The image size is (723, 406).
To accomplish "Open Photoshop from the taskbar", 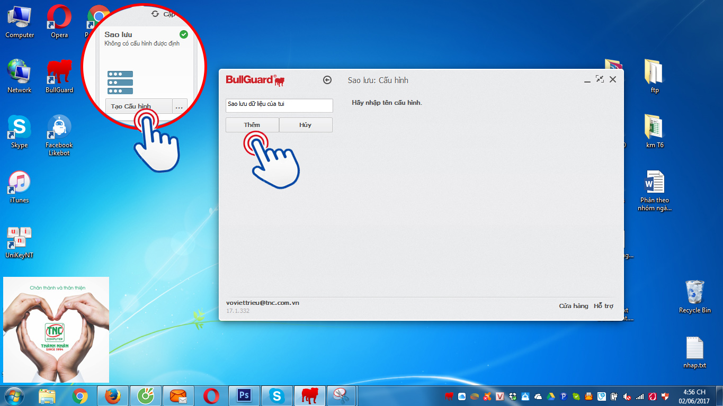I will 244,396.
